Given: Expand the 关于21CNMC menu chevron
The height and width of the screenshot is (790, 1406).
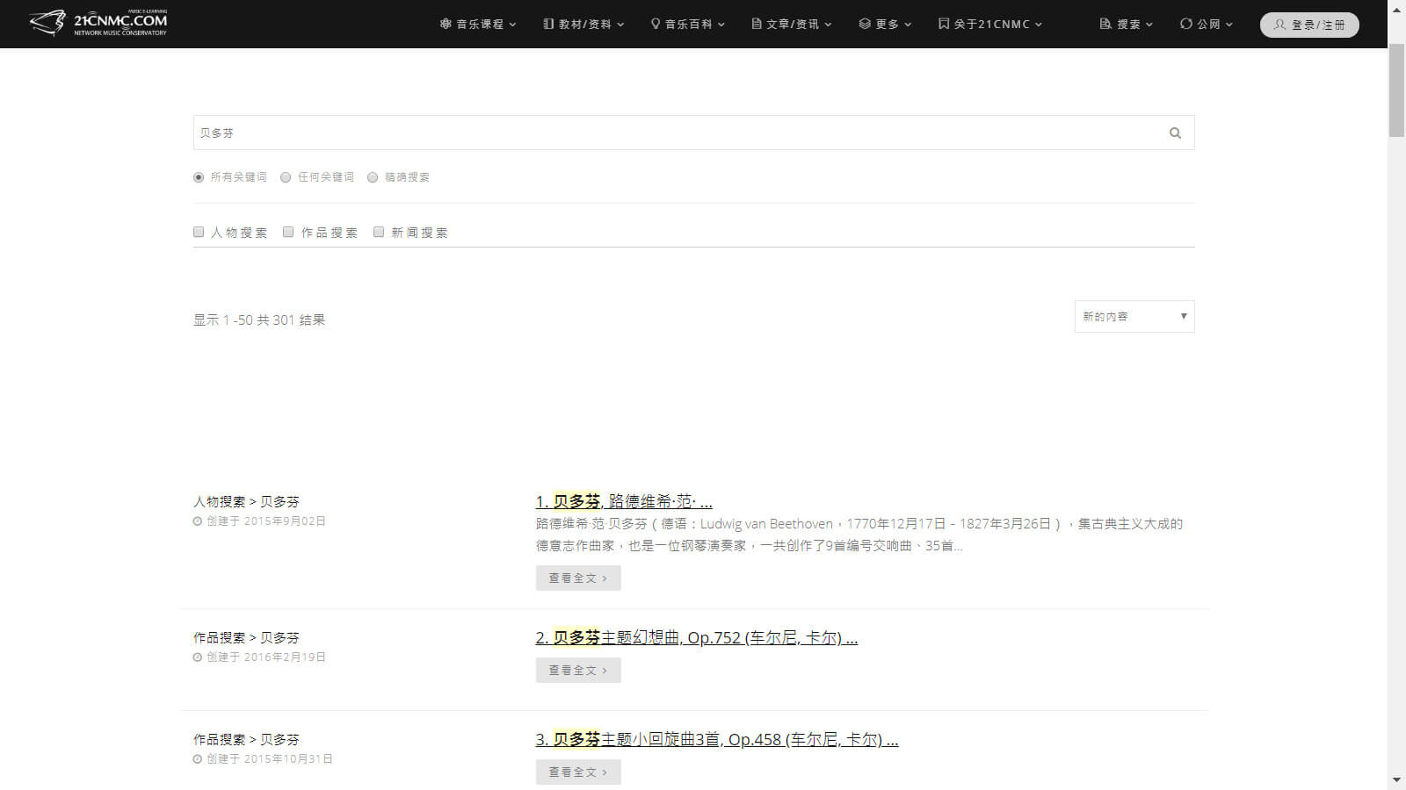Looking at the screenshot, I should (x=1039, y=25).
